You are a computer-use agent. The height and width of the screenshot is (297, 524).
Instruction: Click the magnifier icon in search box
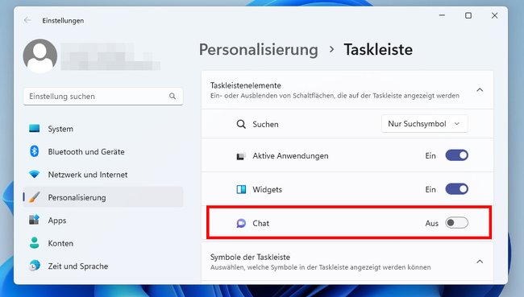[173, 96]
